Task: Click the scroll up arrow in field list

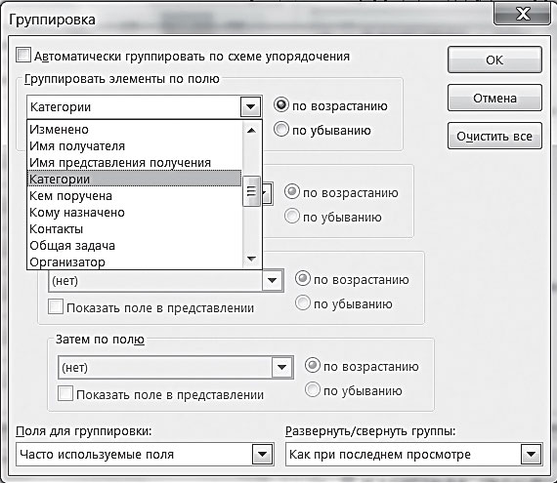Action: coord(251,130)
